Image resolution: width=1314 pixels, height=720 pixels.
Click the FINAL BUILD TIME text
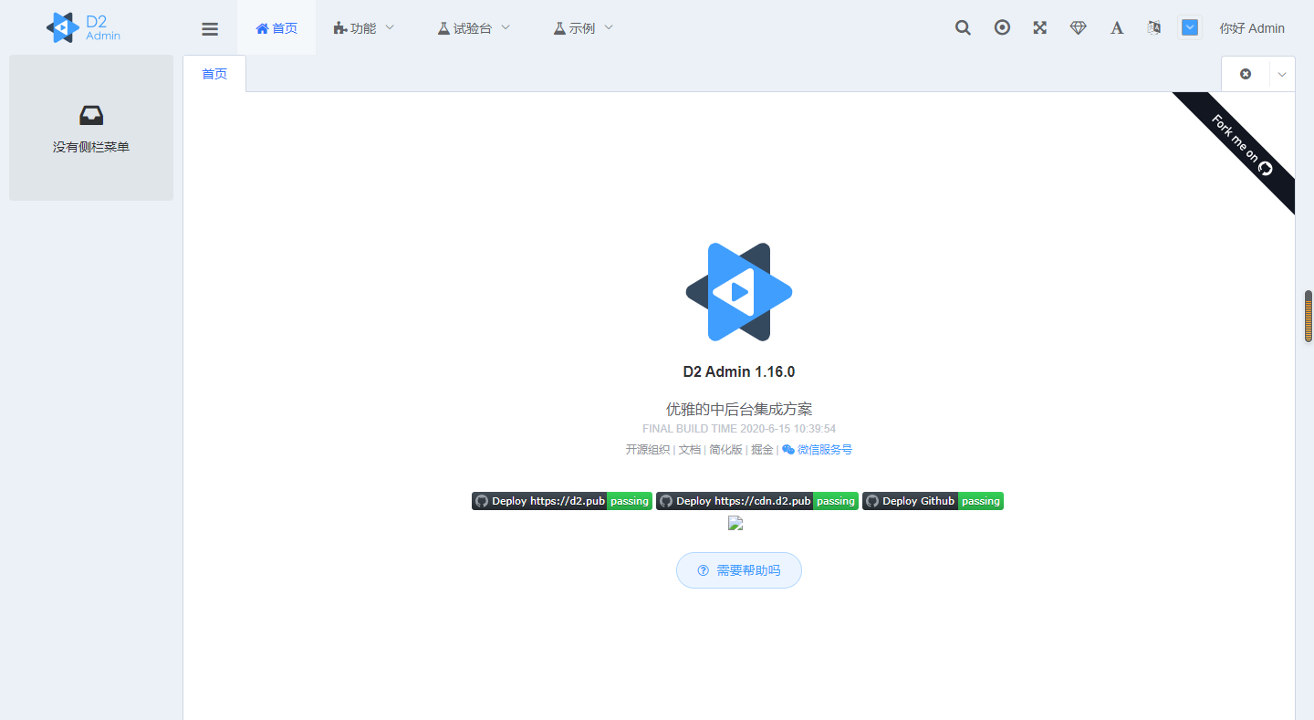point(739,428)
